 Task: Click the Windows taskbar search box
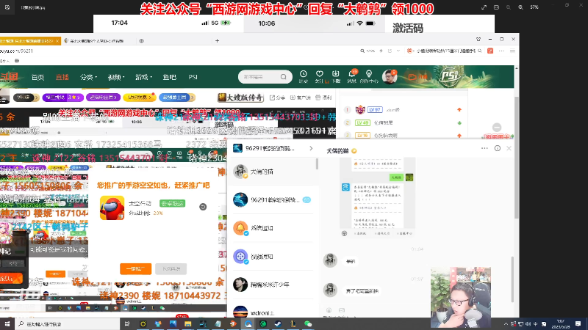(68, 324)
